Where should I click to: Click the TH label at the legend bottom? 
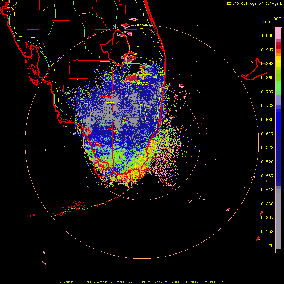click(271, 246)
